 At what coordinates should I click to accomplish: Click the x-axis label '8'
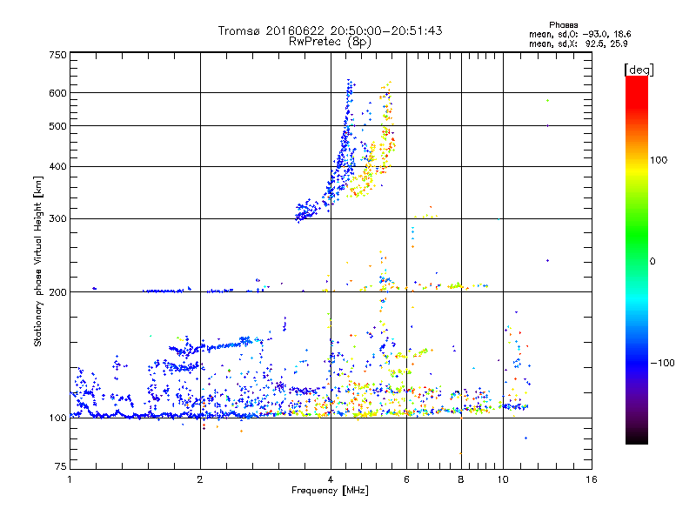tap(461, 479)
